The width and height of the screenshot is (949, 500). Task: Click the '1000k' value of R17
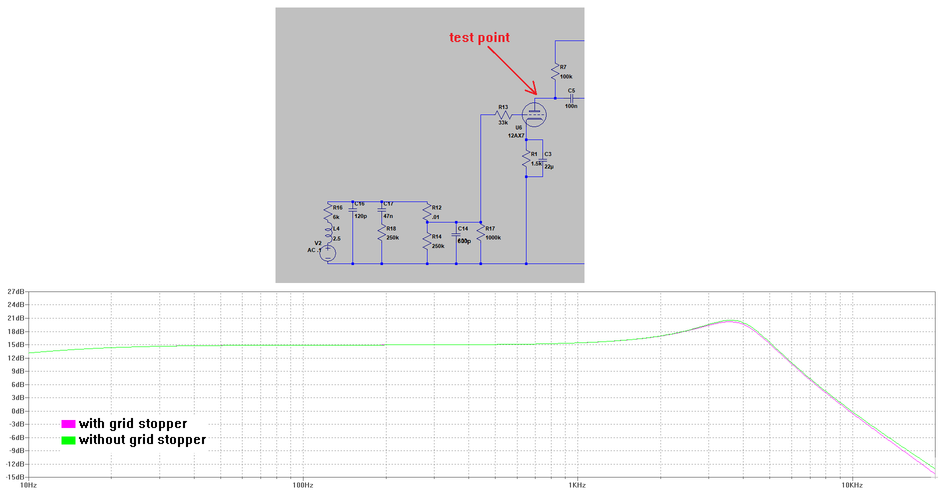493,237
